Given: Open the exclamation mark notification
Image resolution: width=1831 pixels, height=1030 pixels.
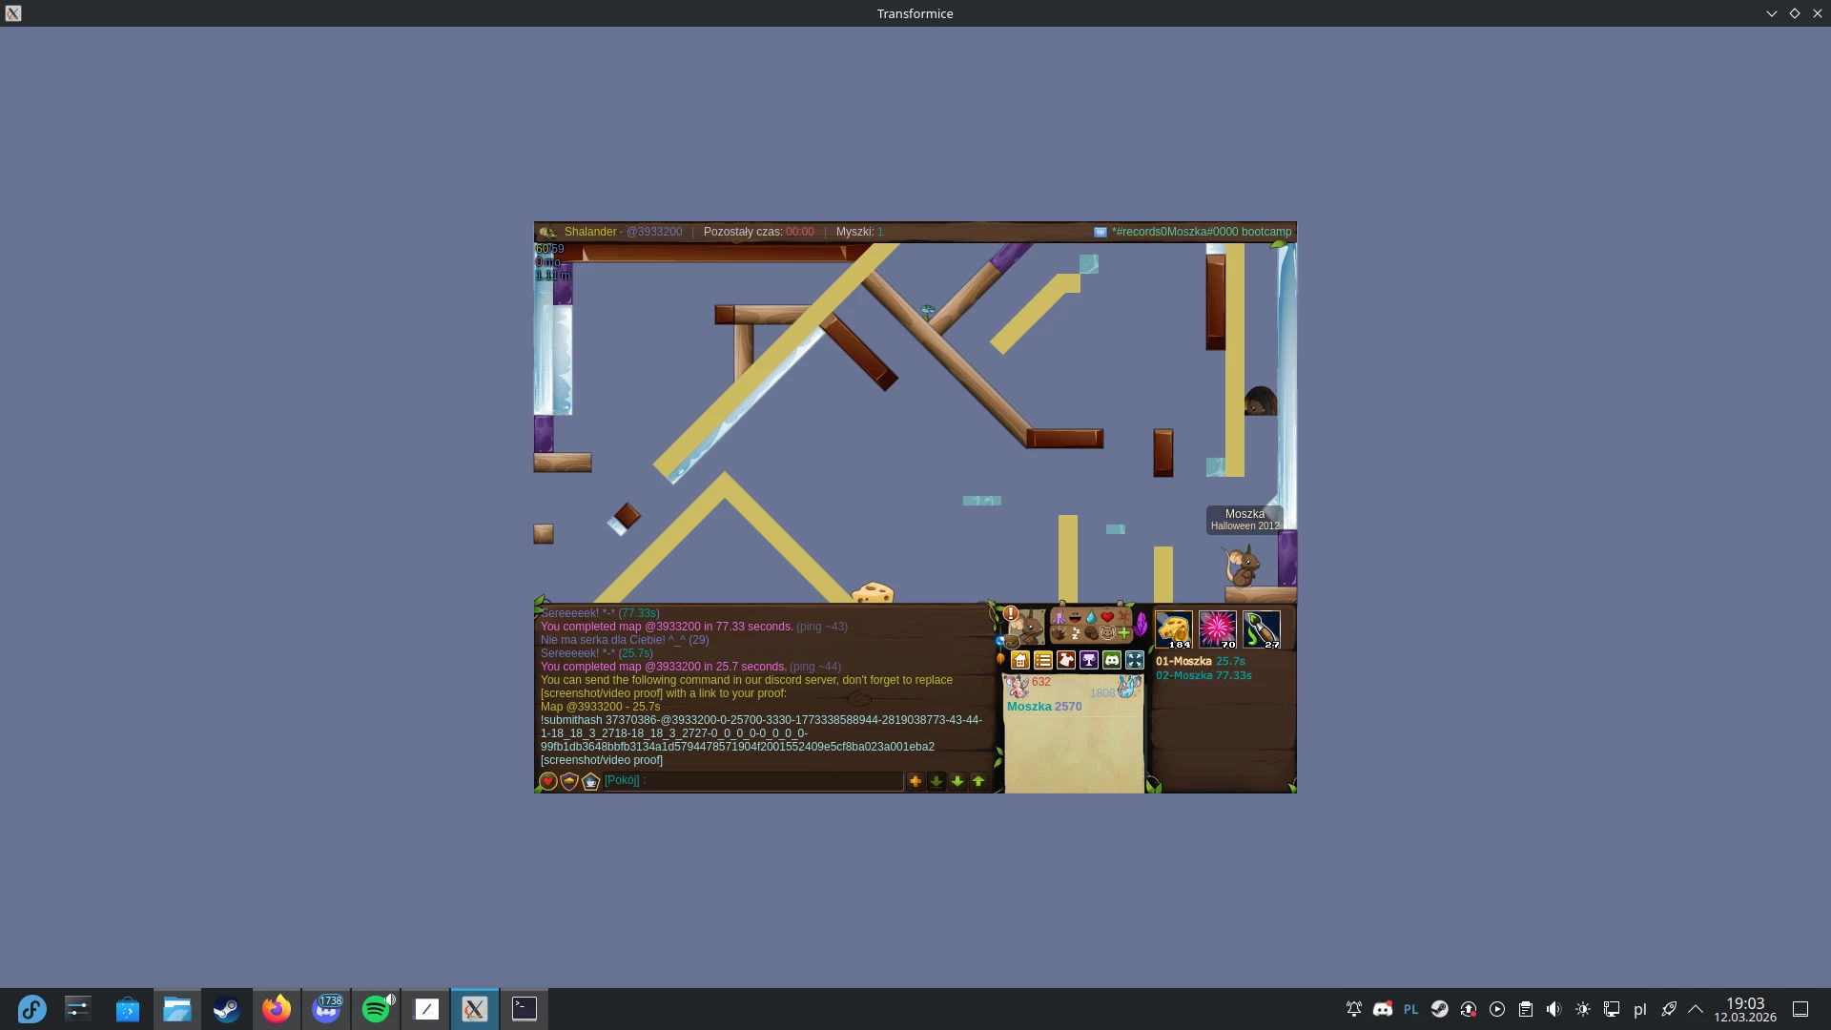Looking at the screenshot, I should click(1011, 613).
